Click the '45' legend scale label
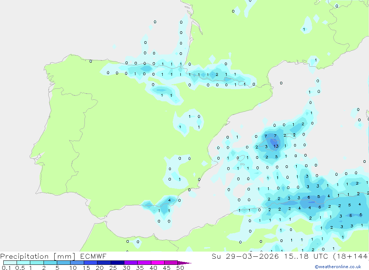 (167, 268)
